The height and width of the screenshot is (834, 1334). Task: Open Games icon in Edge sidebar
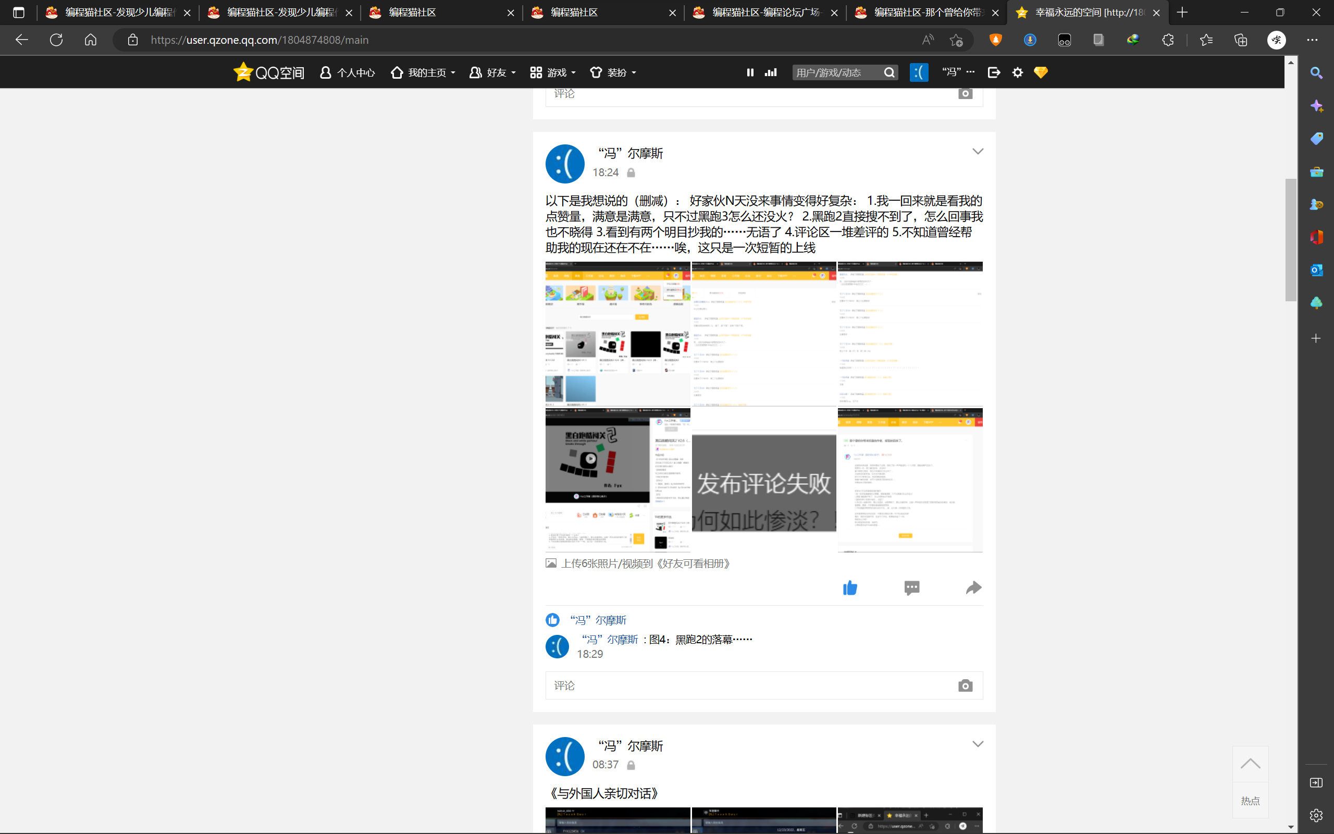pyautogui.click(x=1316, y=204)
